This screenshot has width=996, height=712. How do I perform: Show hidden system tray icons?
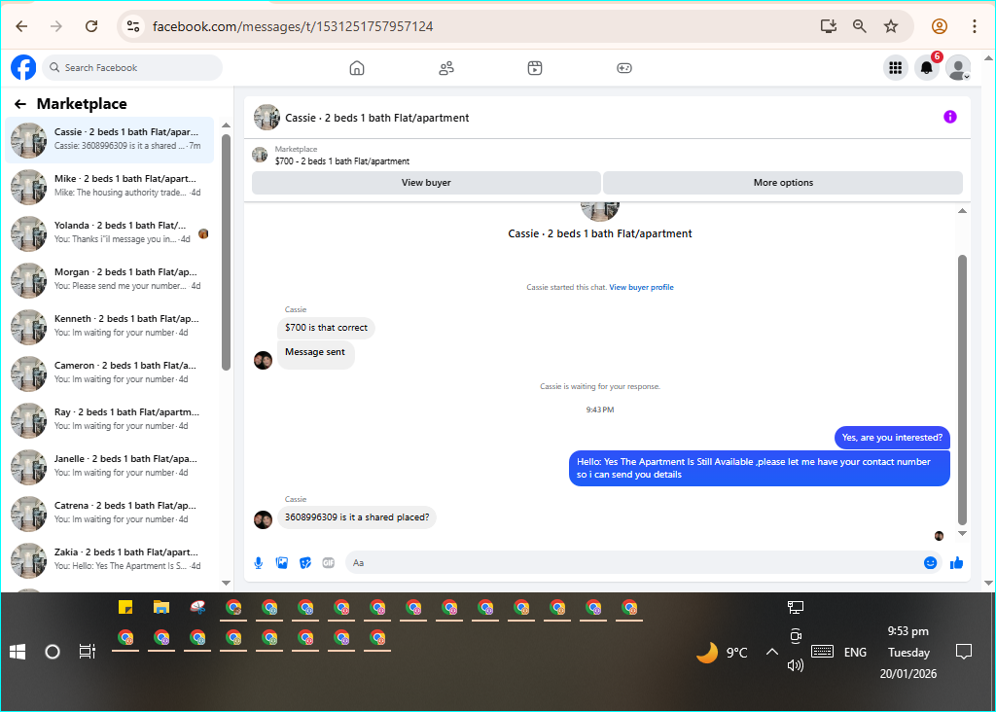[771, 652]
